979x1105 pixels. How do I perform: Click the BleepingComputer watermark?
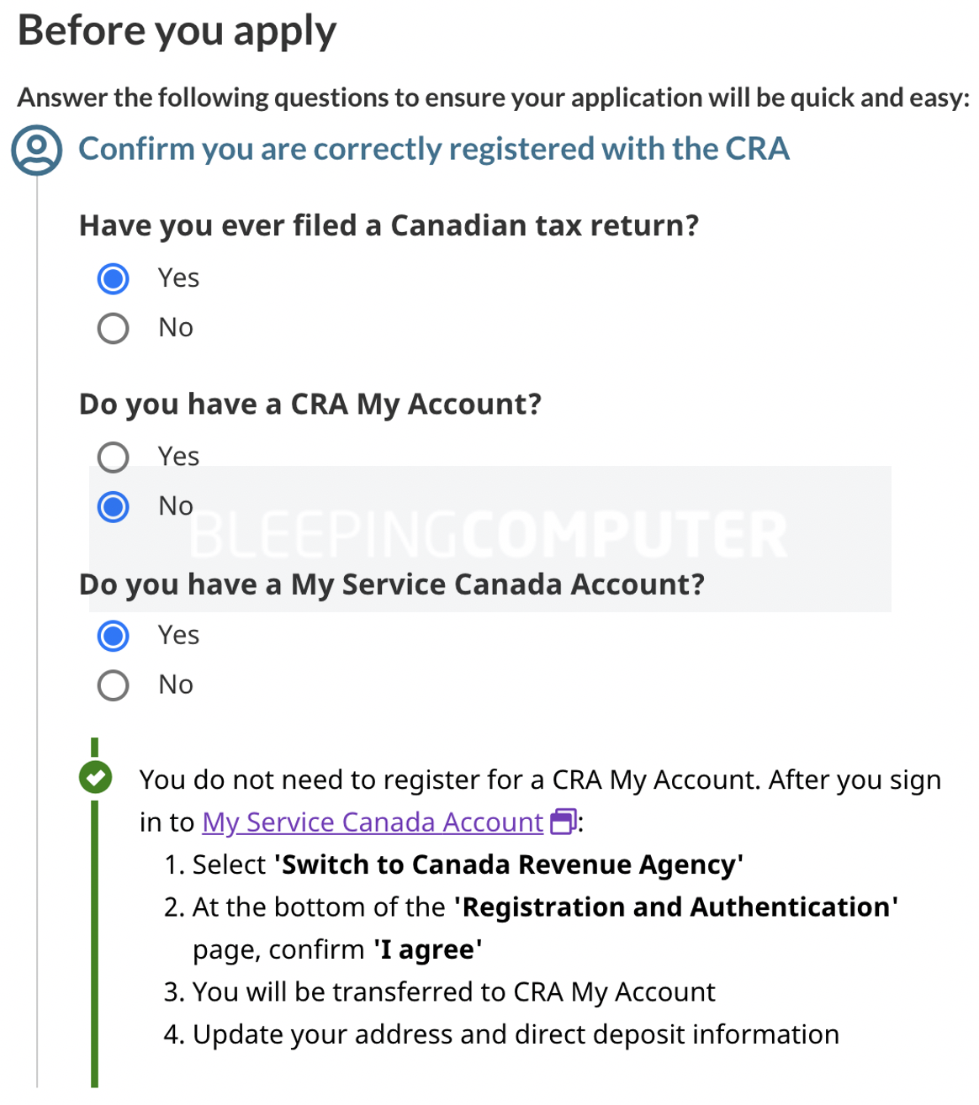click(x=488, y=536)
